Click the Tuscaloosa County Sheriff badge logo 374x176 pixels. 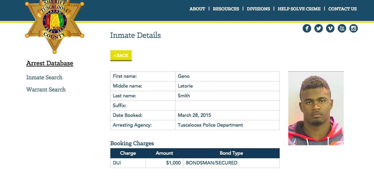55,26
